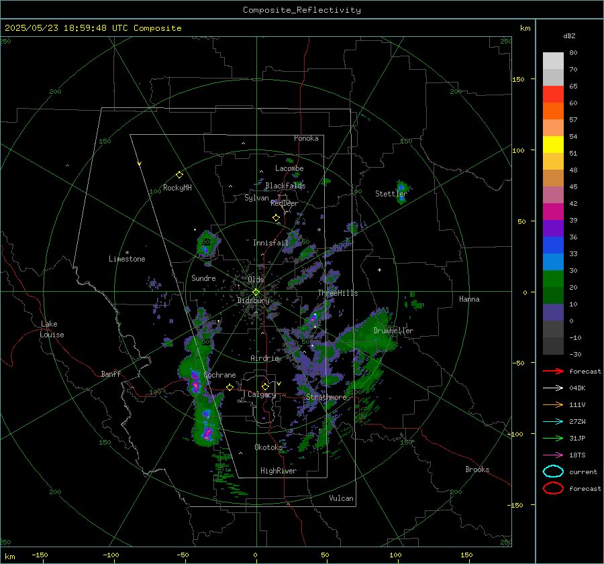Click the yellow radar-center diamond near Didsbury
Screen dimensions: 604x564
coord(256,292)
